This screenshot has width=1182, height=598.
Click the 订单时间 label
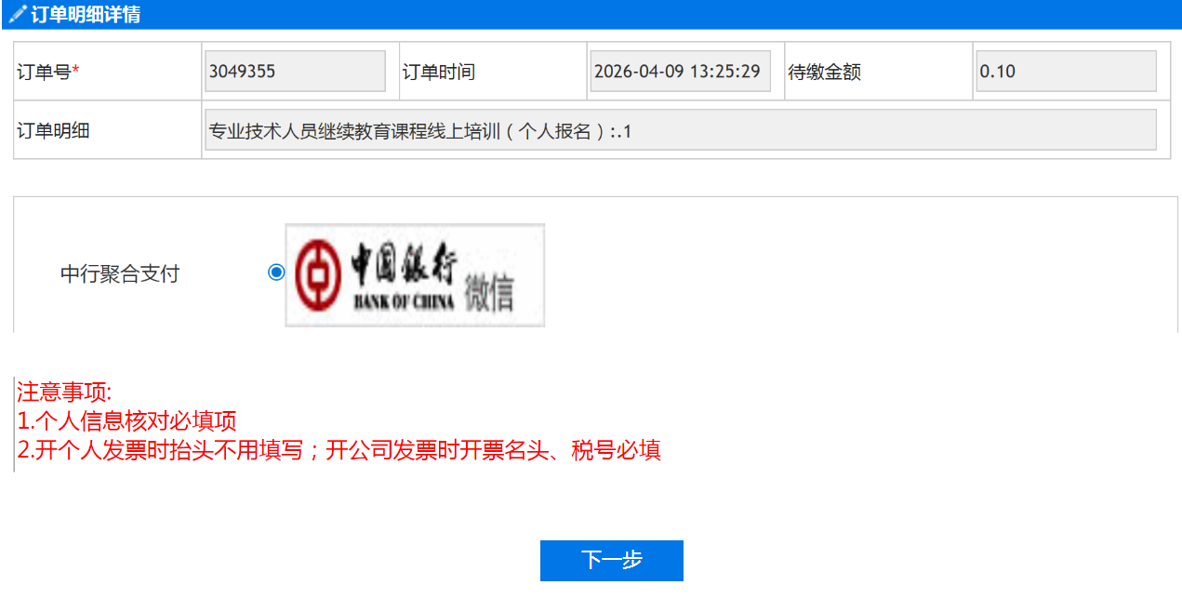point(439,72)
